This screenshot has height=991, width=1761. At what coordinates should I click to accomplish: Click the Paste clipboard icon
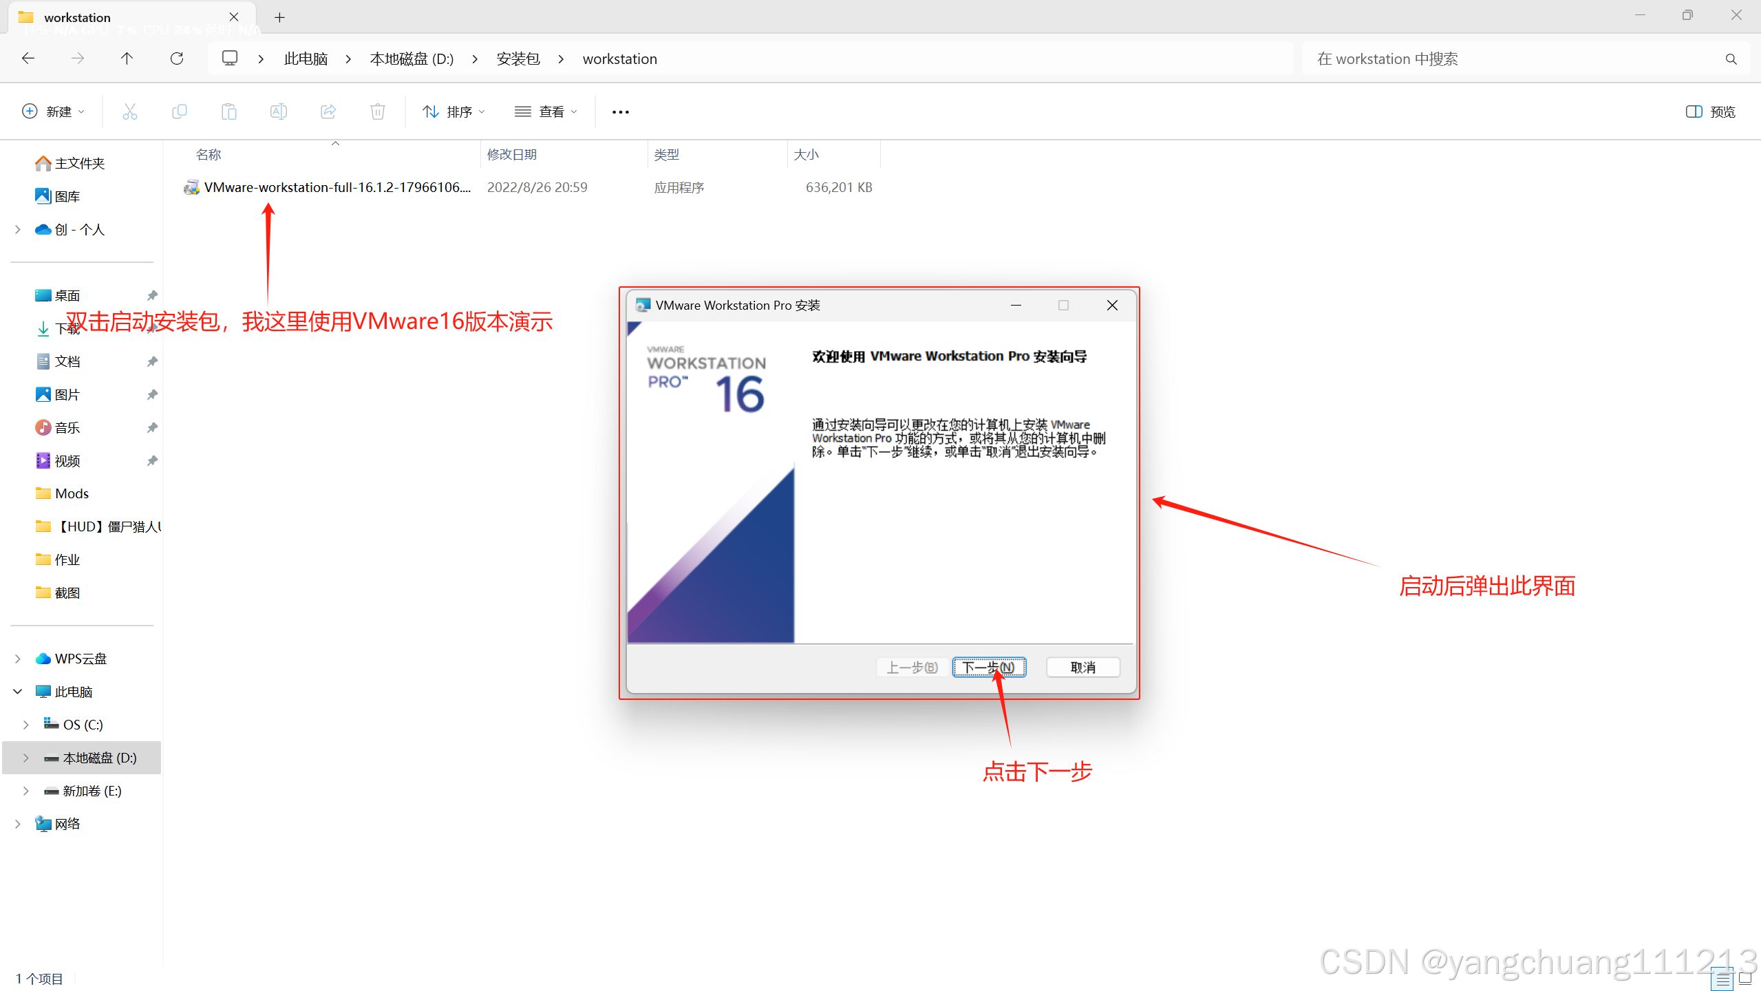229,111
